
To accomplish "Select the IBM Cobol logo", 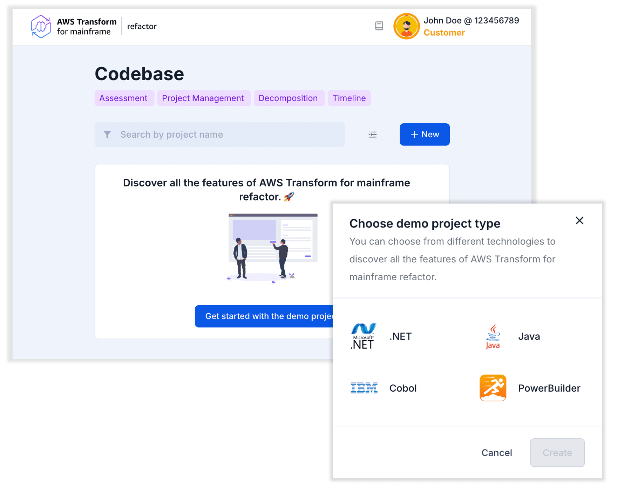I will click(364, 388).
